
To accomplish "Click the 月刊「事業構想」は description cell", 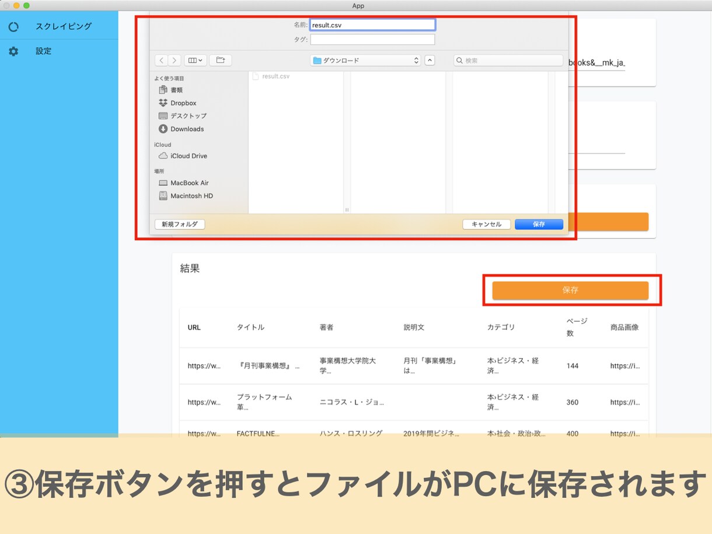I will [x=430, y=366].
